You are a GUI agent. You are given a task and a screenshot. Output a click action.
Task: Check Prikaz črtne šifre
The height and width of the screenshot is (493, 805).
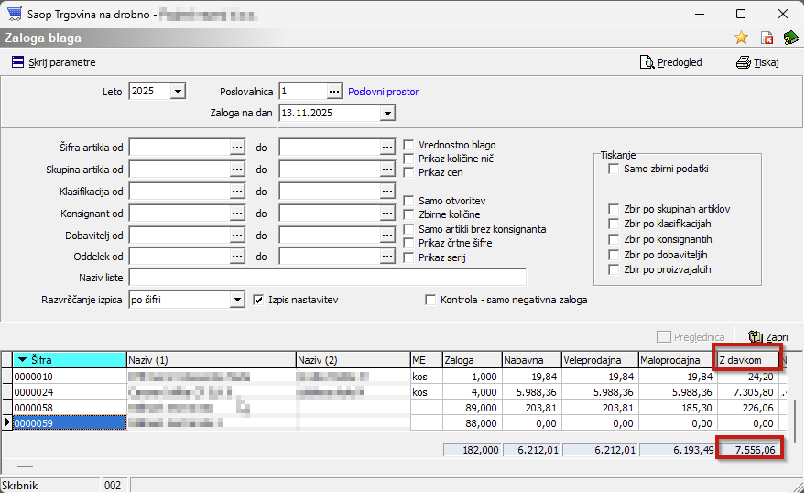point(408,243)
